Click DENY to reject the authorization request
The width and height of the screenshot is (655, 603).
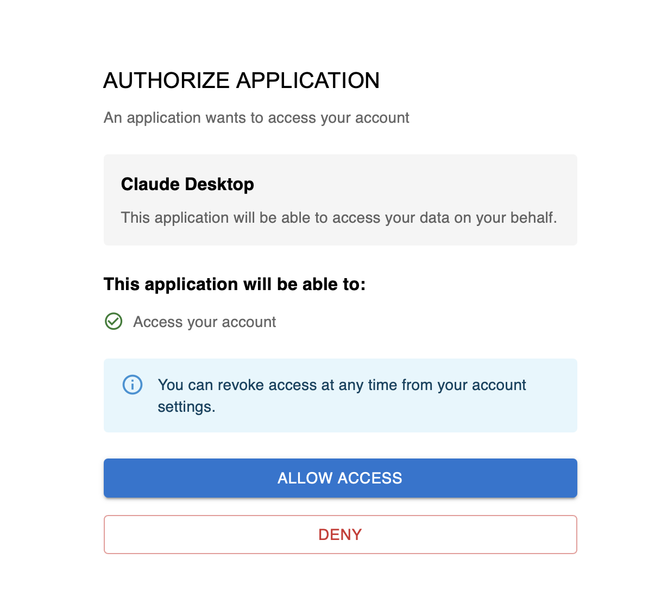340,534
